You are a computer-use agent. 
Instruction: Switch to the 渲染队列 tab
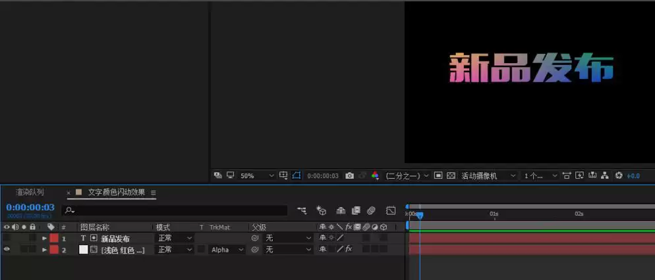tap(30, 193)
